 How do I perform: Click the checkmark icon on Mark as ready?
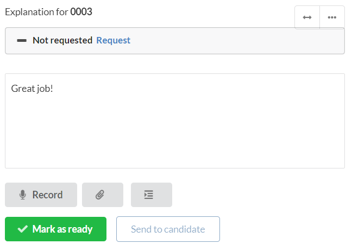tap(23, 229)
